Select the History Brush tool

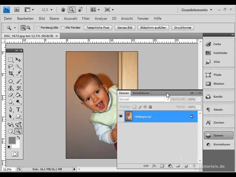tap(18, 88)
